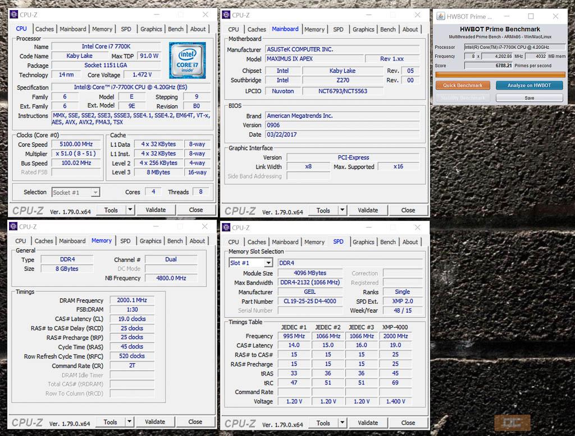Click Close button in CPU window

tap(196, 210)
